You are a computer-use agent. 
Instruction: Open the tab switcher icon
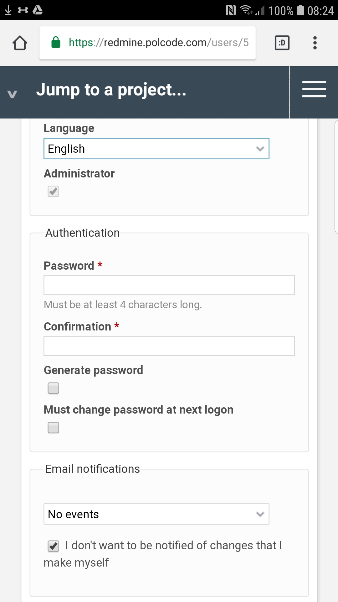[x=282, y=43]
